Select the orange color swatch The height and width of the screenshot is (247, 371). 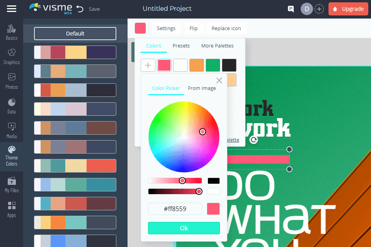click(197, 65)
